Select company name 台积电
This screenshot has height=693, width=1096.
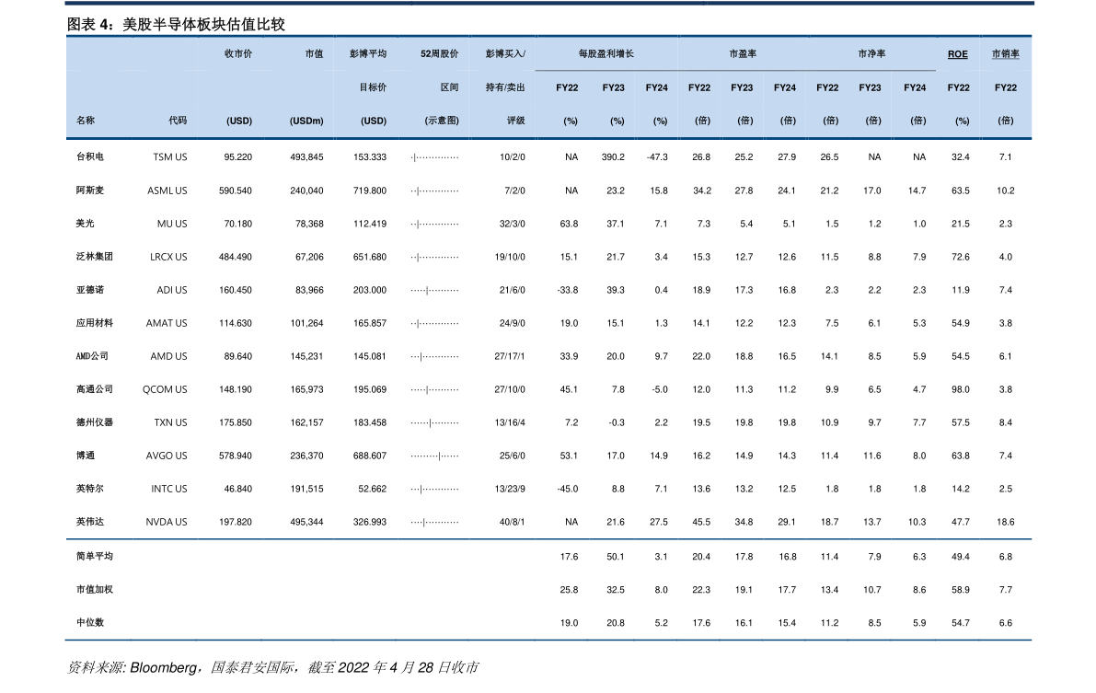tap(89, 156)
